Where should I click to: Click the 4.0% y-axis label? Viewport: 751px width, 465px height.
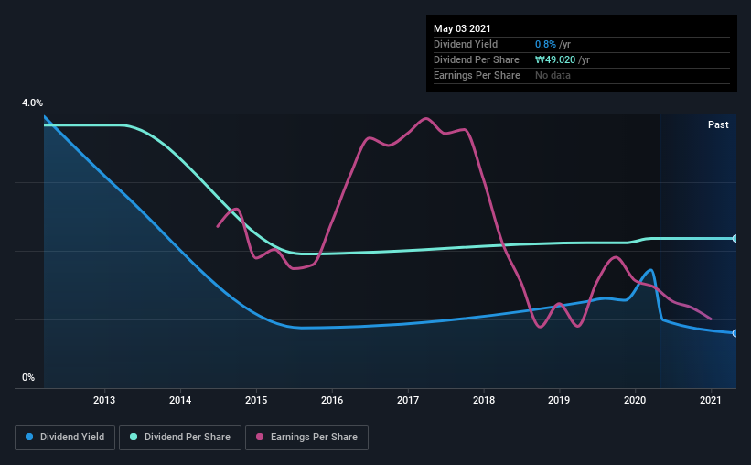pyautogui.click(x=32, y=103)
